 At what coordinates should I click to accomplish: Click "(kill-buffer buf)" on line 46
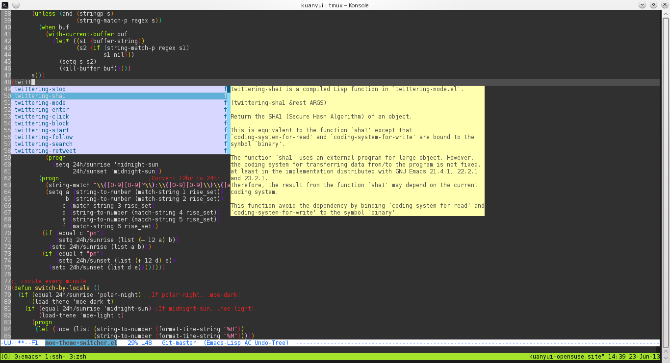tap(88, 69)
